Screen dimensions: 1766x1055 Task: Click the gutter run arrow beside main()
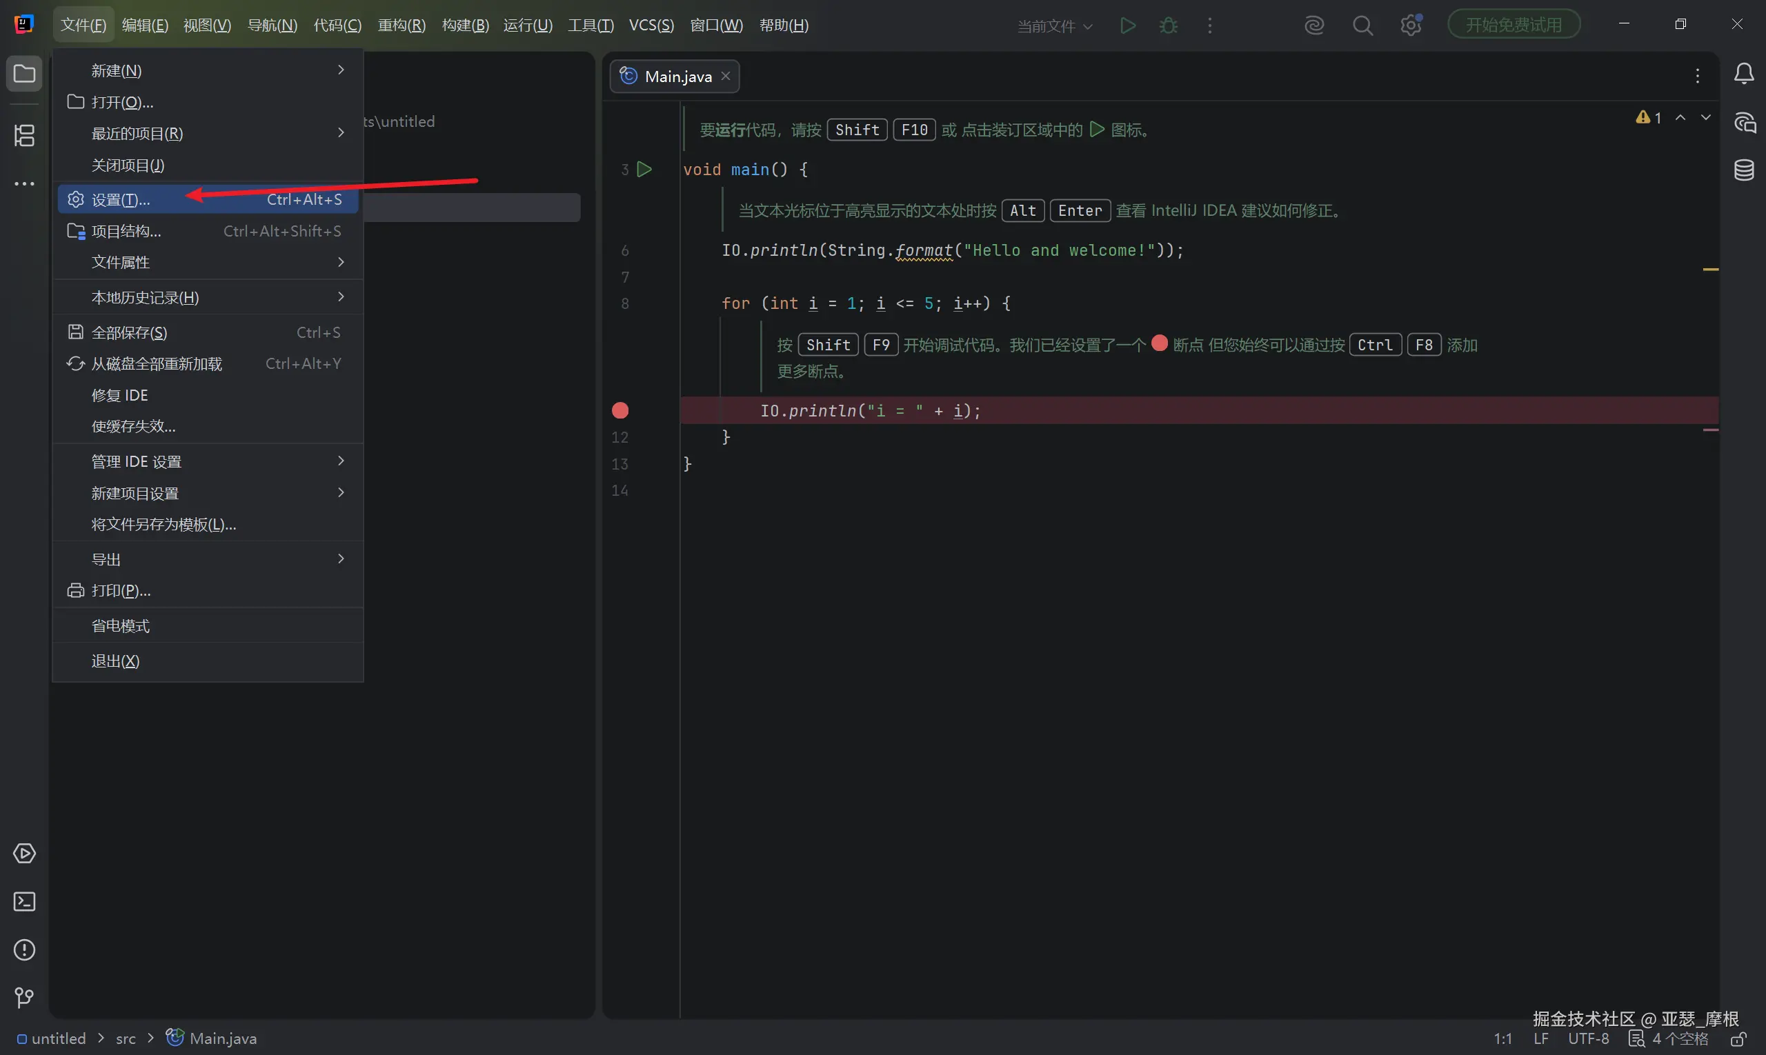(644, 169)
